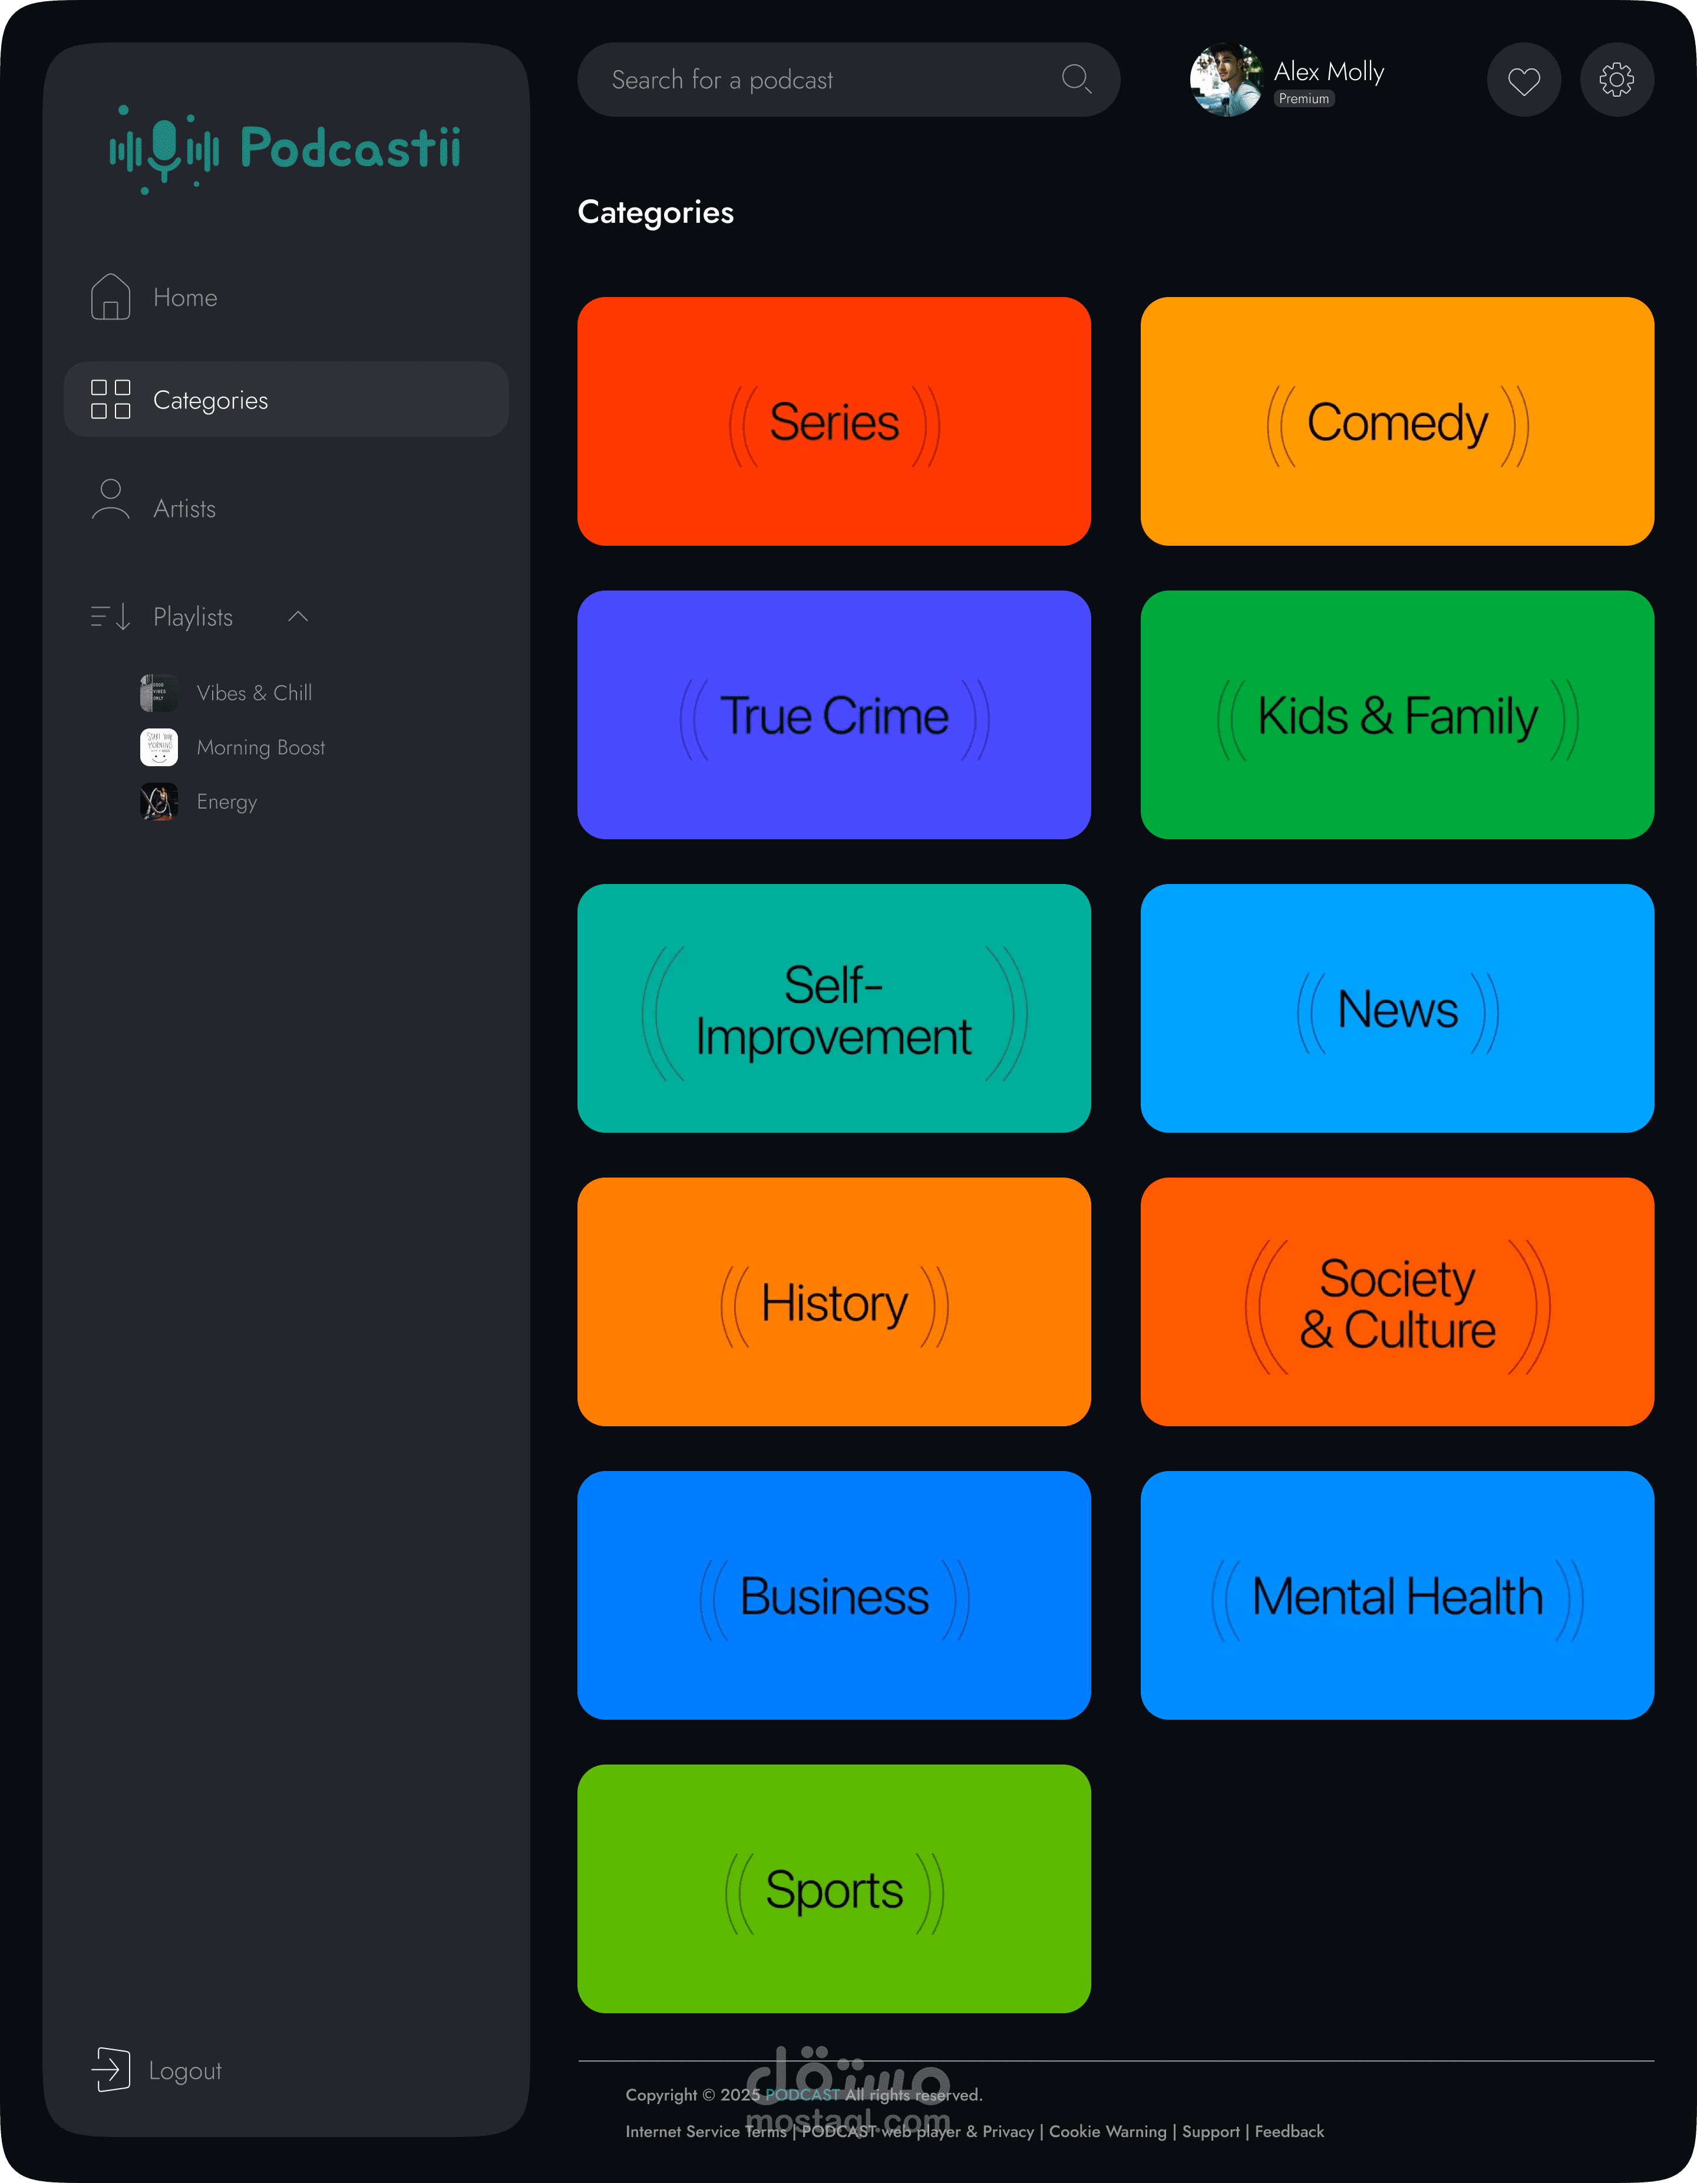Click the Playlists sort icon
Image resolution: width=1697 pixels, height=2183 pixels.
(110, 616)
